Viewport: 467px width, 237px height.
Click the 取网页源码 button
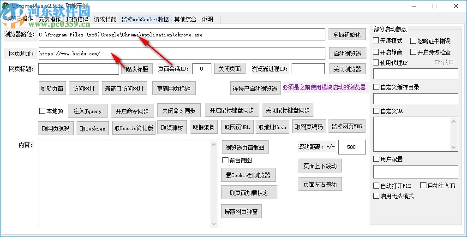(56, 128)
